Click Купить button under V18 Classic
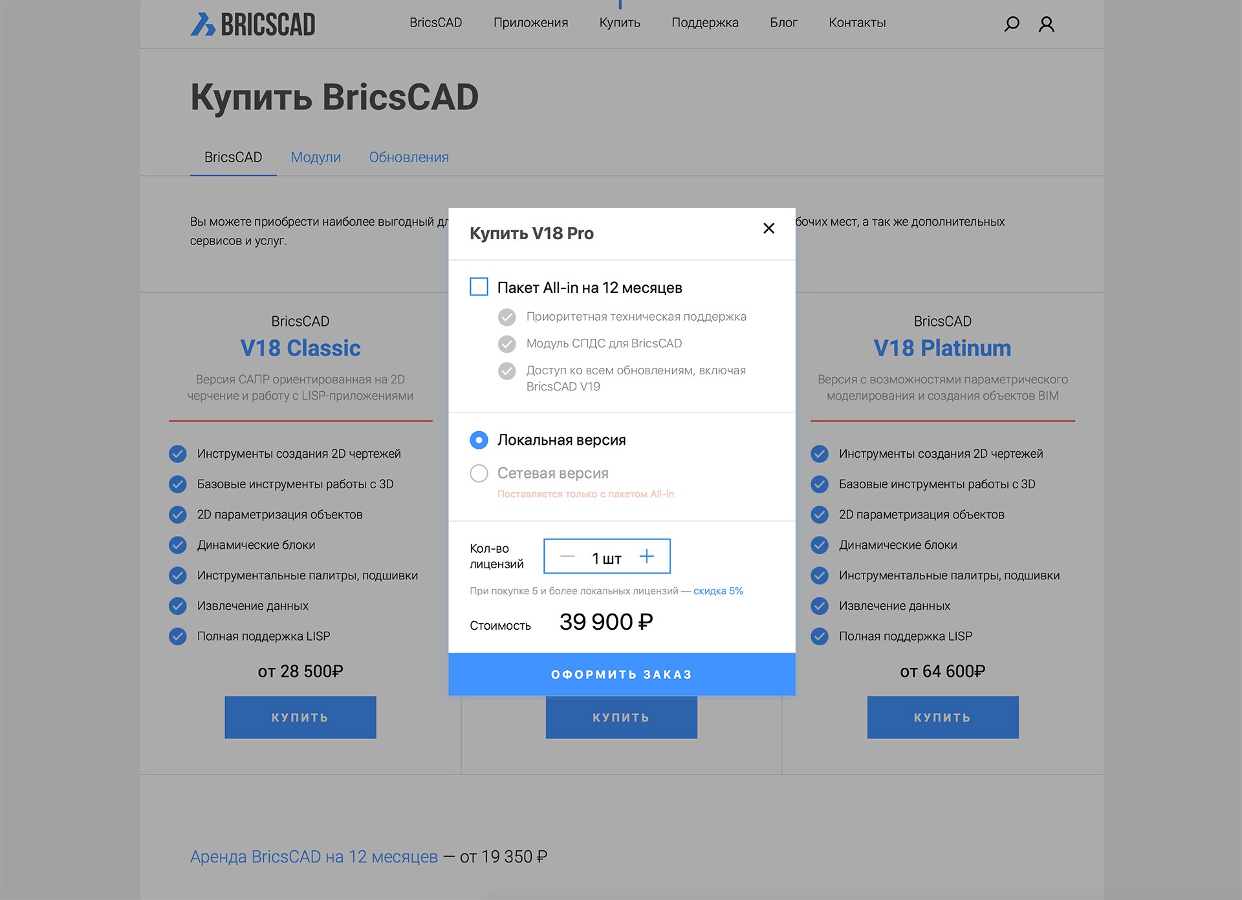This screenshot has height=900, width=1242. (x=300, y=717)
